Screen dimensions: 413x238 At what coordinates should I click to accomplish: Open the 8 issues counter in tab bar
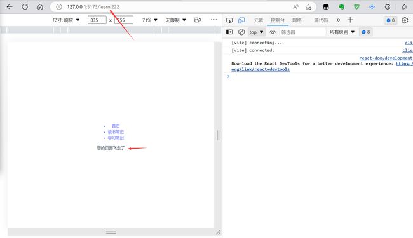coord(390,20)
